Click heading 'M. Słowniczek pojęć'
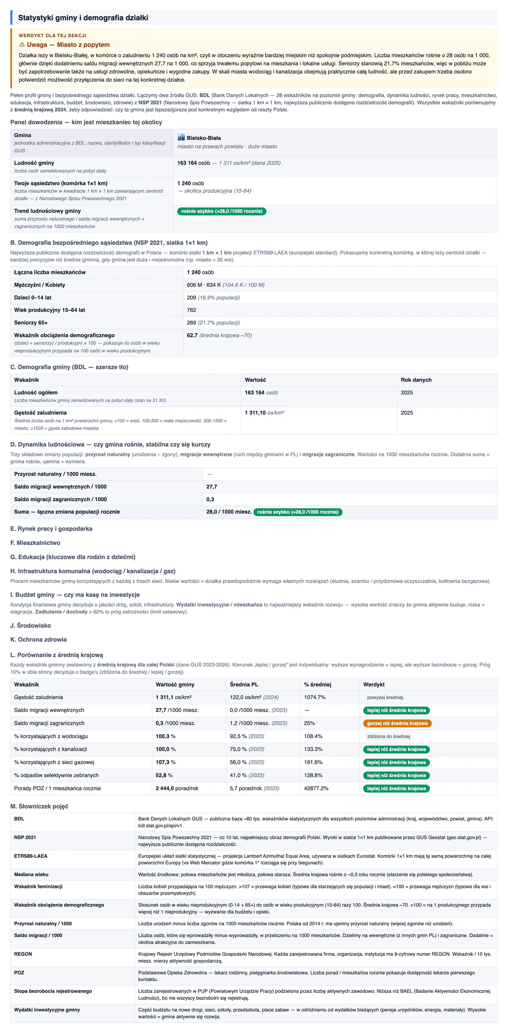Screen dimensions: 508x1033 coord(39,806)
